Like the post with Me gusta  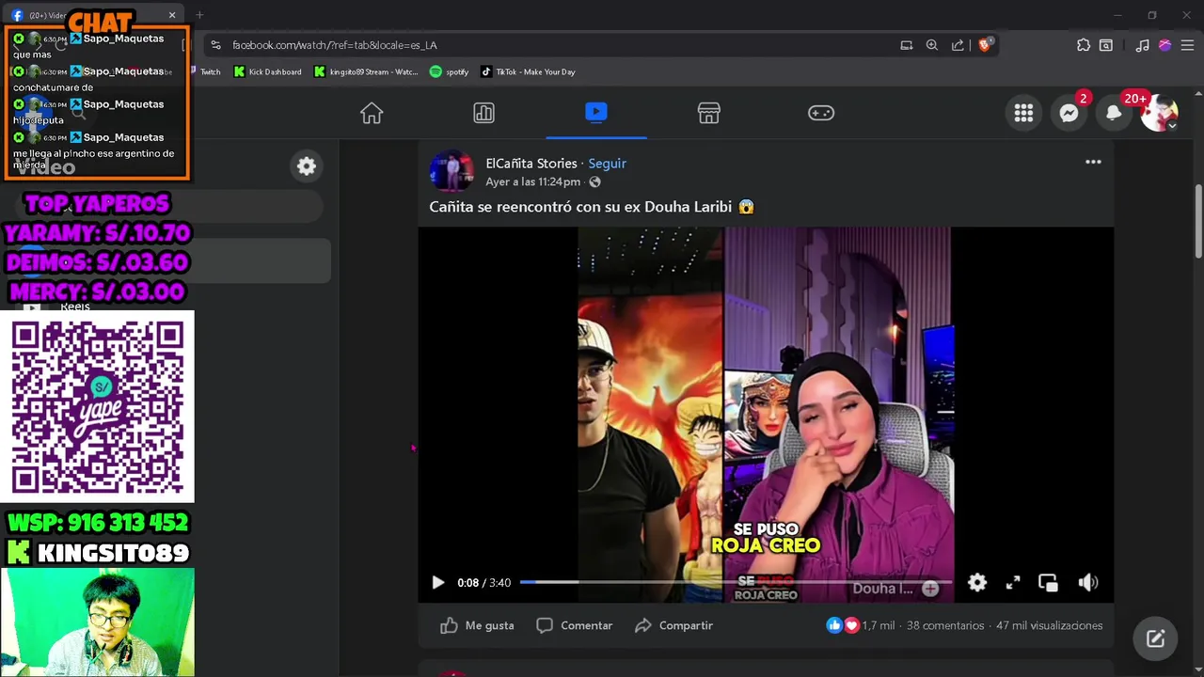(477, 625)
